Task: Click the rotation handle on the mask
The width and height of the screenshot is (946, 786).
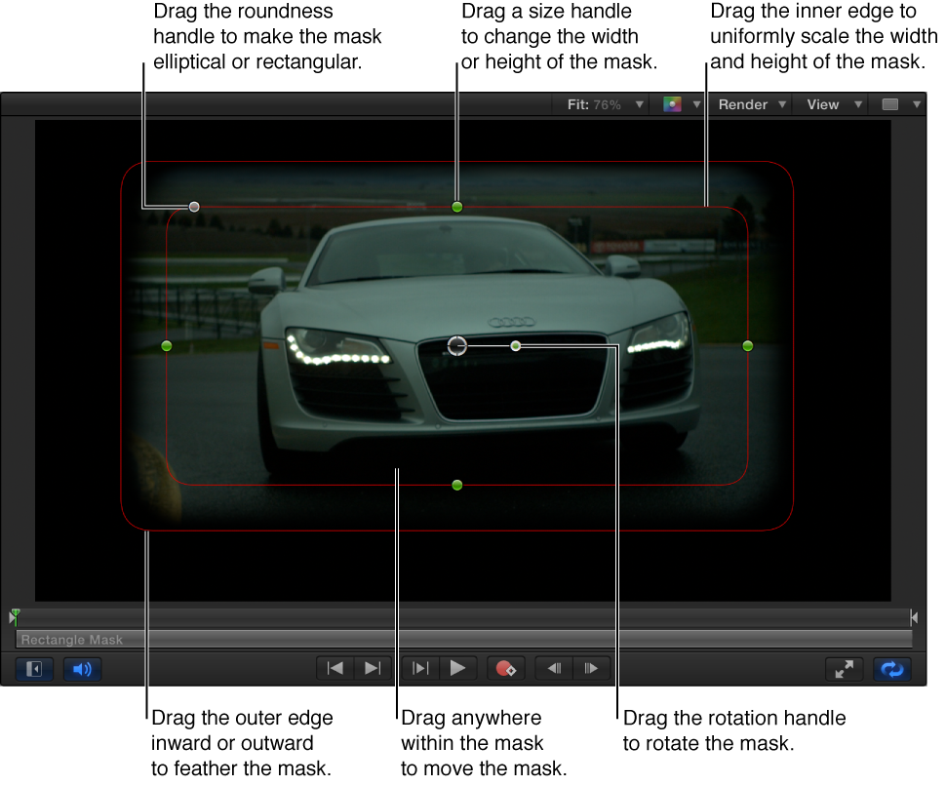Action: coord(516,345)
